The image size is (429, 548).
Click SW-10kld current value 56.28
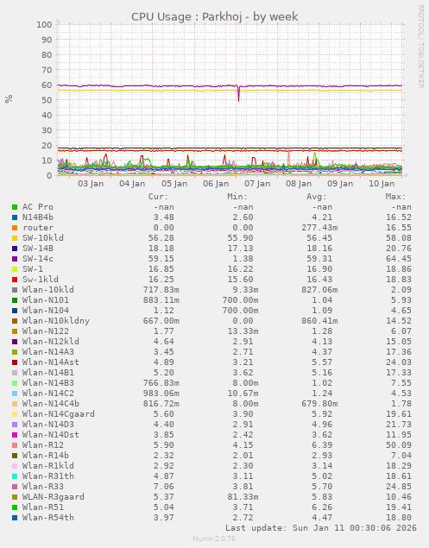[161, 238]
